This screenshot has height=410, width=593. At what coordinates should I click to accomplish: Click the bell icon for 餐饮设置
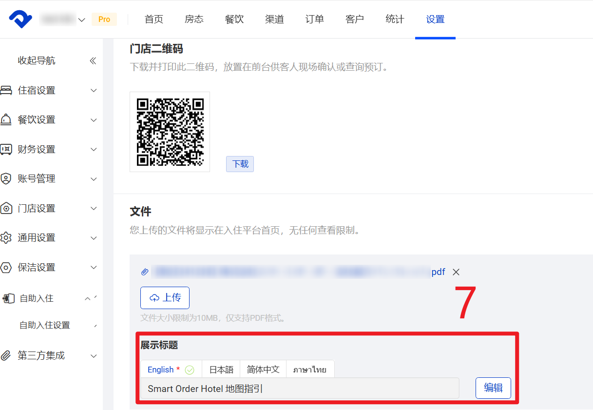(6, 120)
